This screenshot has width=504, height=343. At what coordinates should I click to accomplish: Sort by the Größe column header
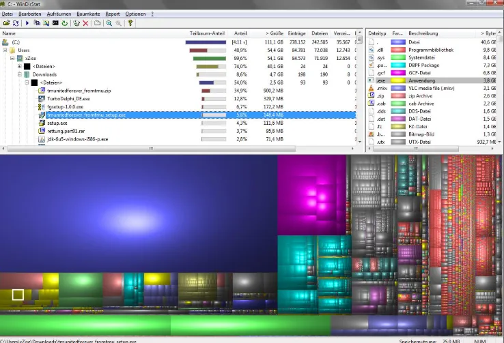[x=274, y=33]
